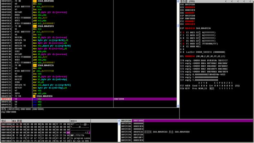The width and height of the screenshot is (254, 143).
Task: Click the 地址 column header in dump
Action: (4, 121)
